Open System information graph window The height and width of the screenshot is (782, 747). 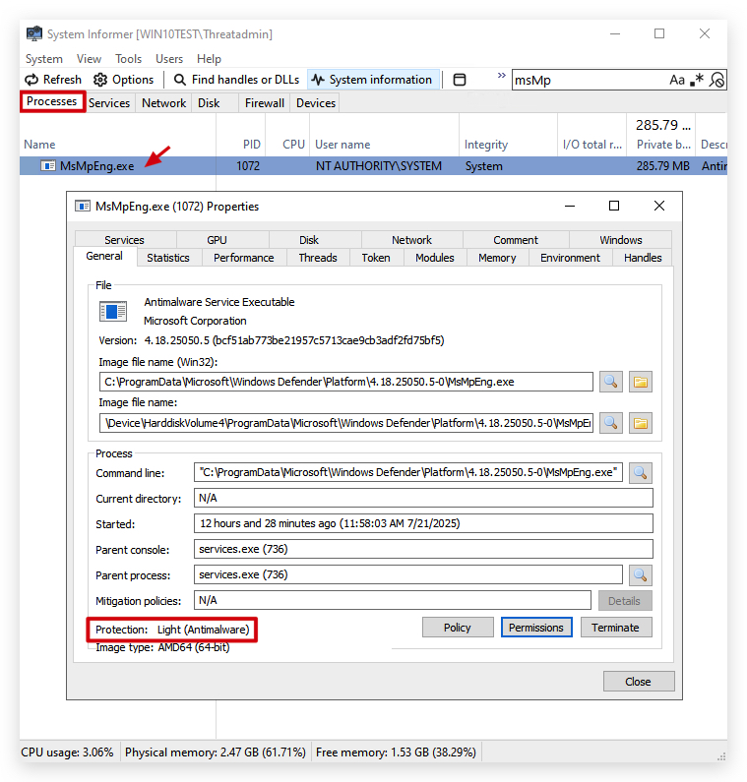tap(372, 80)
